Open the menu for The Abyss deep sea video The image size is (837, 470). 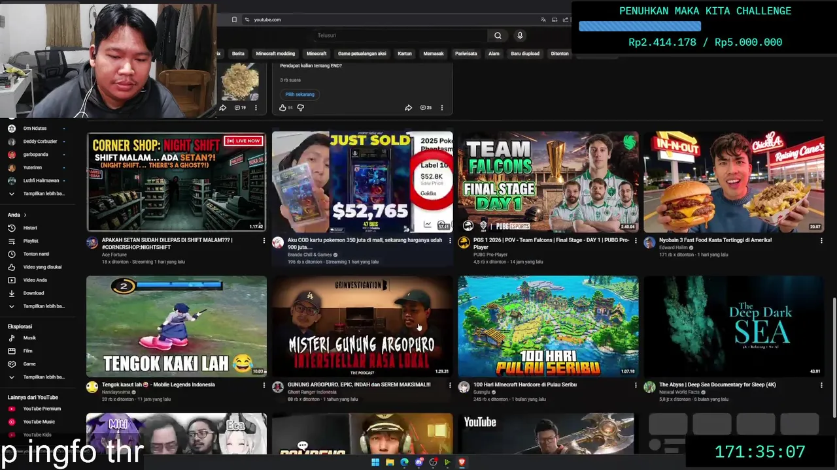click(x=821, y=385)
